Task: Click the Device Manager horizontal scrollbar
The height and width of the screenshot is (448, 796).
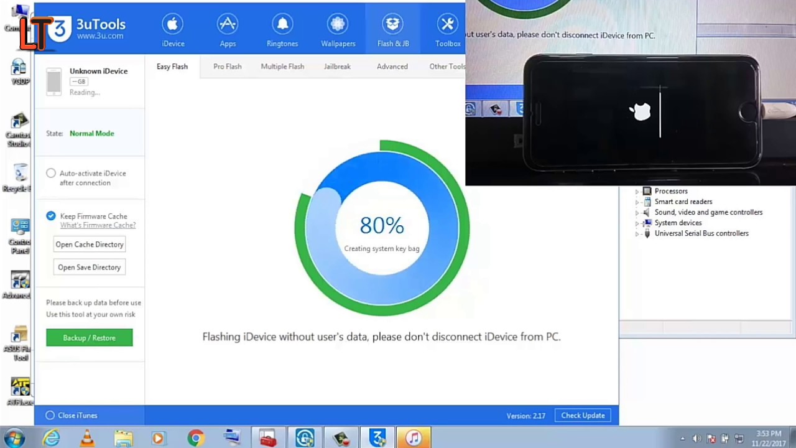Action: [x=707, y=328]
